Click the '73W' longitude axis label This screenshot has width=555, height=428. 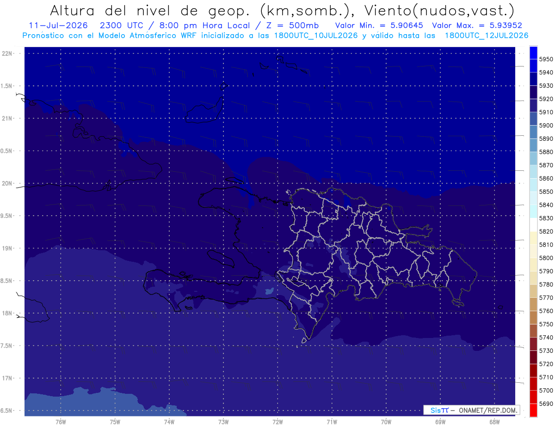223,422
